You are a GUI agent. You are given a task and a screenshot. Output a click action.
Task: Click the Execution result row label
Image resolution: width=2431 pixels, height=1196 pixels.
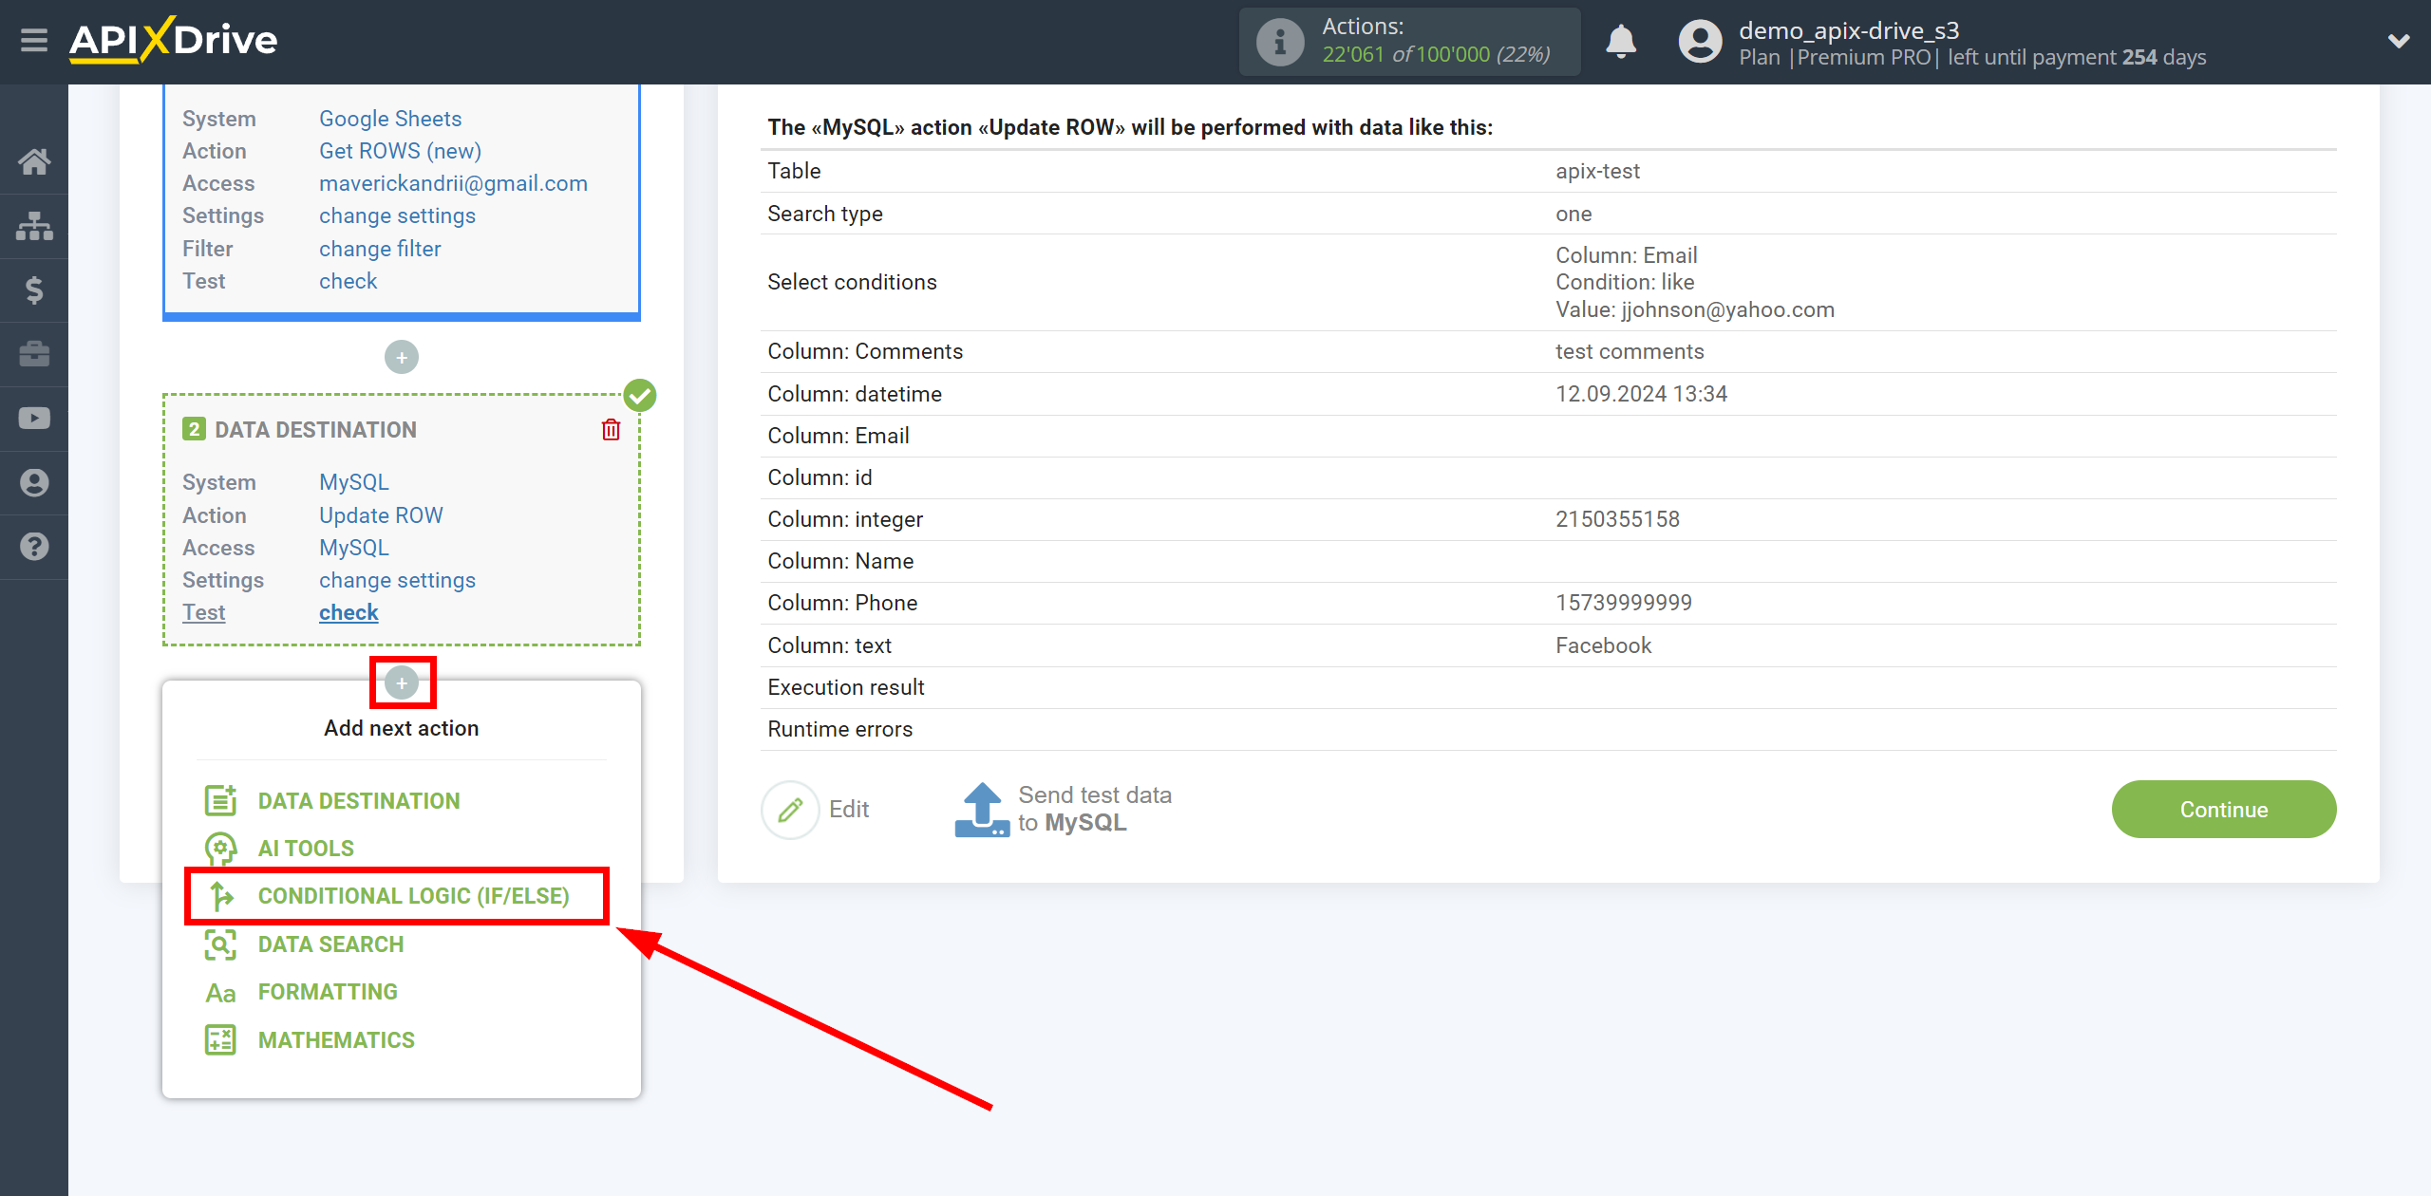point(846,687)
